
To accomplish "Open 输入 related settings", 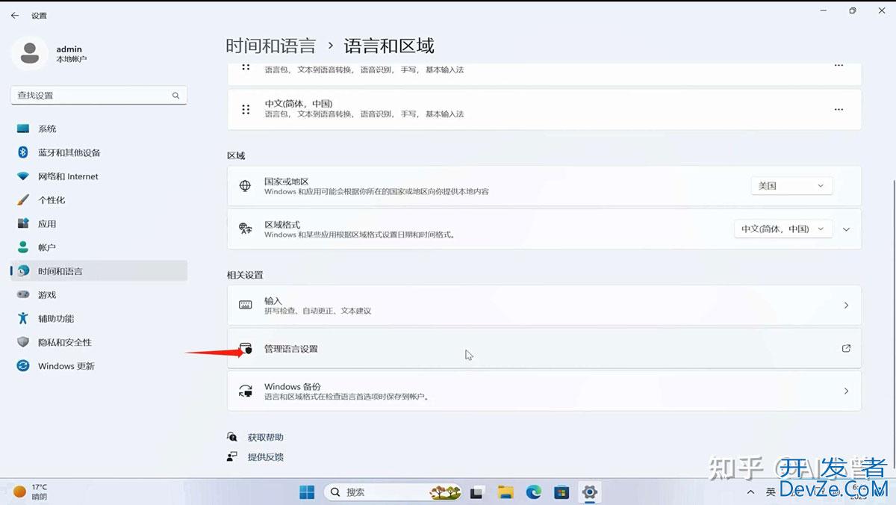I will [x=544, y=305].
